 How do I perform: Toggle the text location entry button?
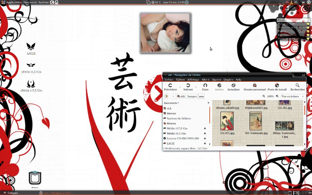point(166,96)
